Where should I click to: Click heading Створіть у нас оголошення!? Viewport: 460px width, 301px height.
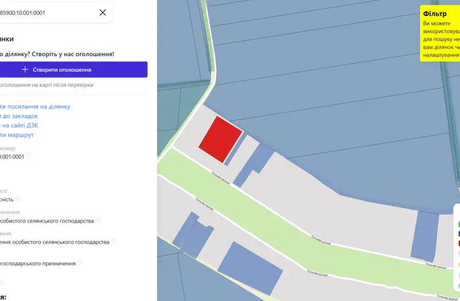click(x=73, y=54)
